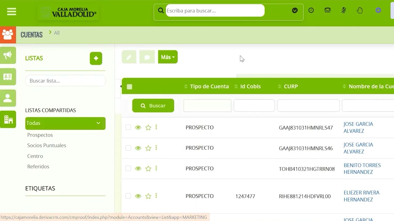
Task: Click the building accounts sidebar icon
Action: click(x=8, y=119)
